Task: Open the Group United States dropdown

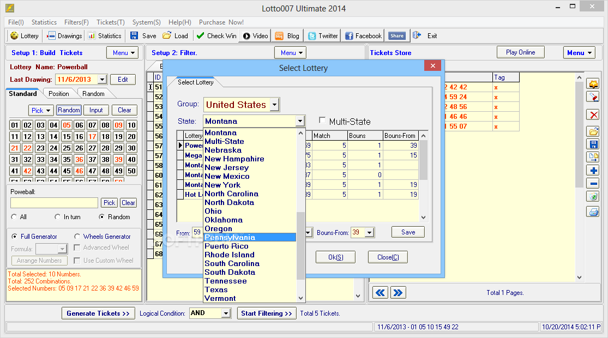Action: coord(274,105)
